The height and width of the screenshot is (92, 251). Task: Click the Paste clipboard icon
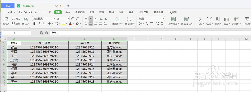click(6, 19)
